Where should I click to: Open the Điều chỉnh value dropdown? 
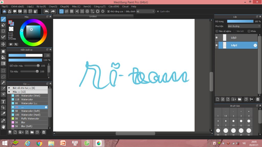tap(145, 11)
